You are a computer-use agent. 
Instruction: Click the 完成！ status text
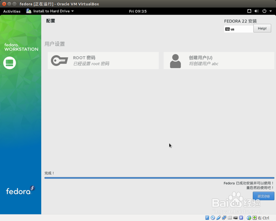[x=49, y=173]
